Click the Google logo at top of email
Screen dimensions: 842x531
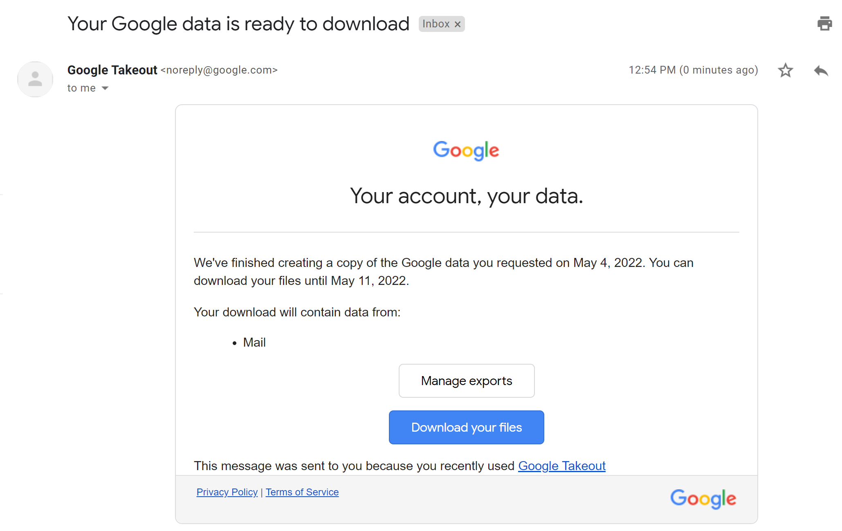(466, 150)
